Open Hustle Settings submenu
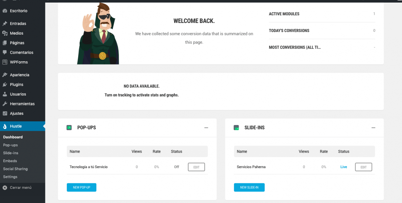 coord(10,177)
